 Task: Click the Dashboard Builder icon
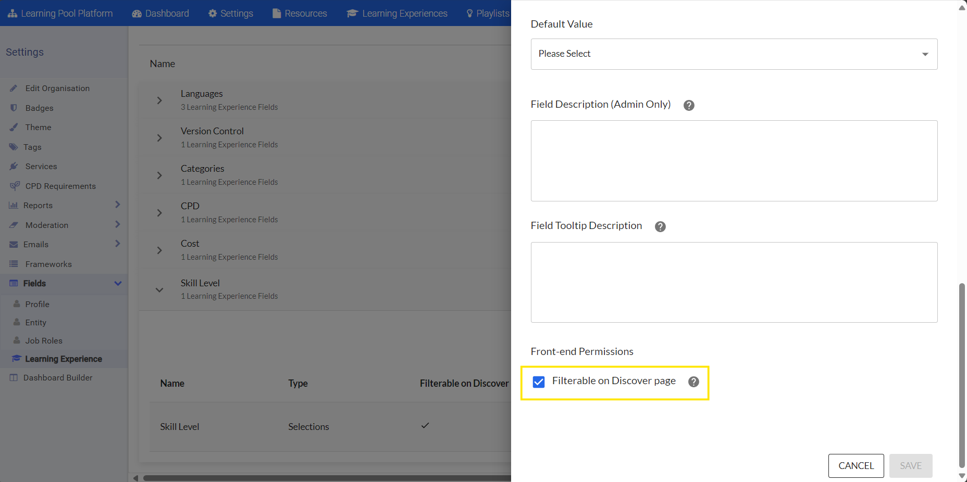(x=14, y=377)
